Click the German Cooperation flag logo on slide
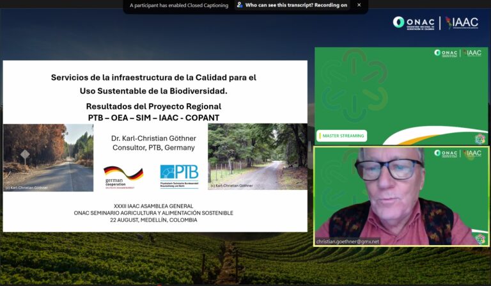The height and width of the screenshot is (286, 491). click(123, 175)
